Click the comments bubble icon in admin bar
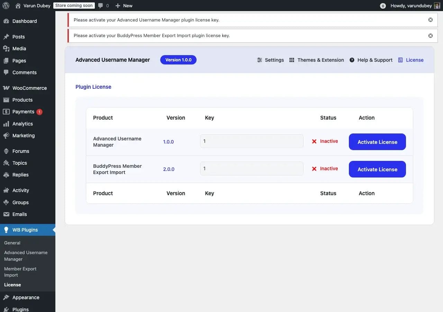The image size is (443, 312). click(x=100, y=6)
